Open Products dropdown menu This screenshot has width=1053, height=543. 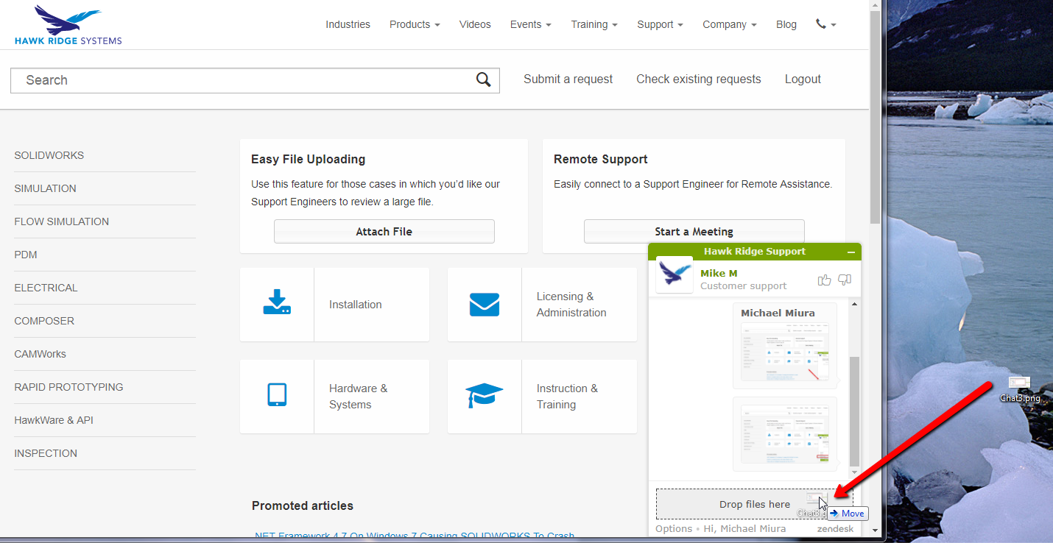pos(415,24)
